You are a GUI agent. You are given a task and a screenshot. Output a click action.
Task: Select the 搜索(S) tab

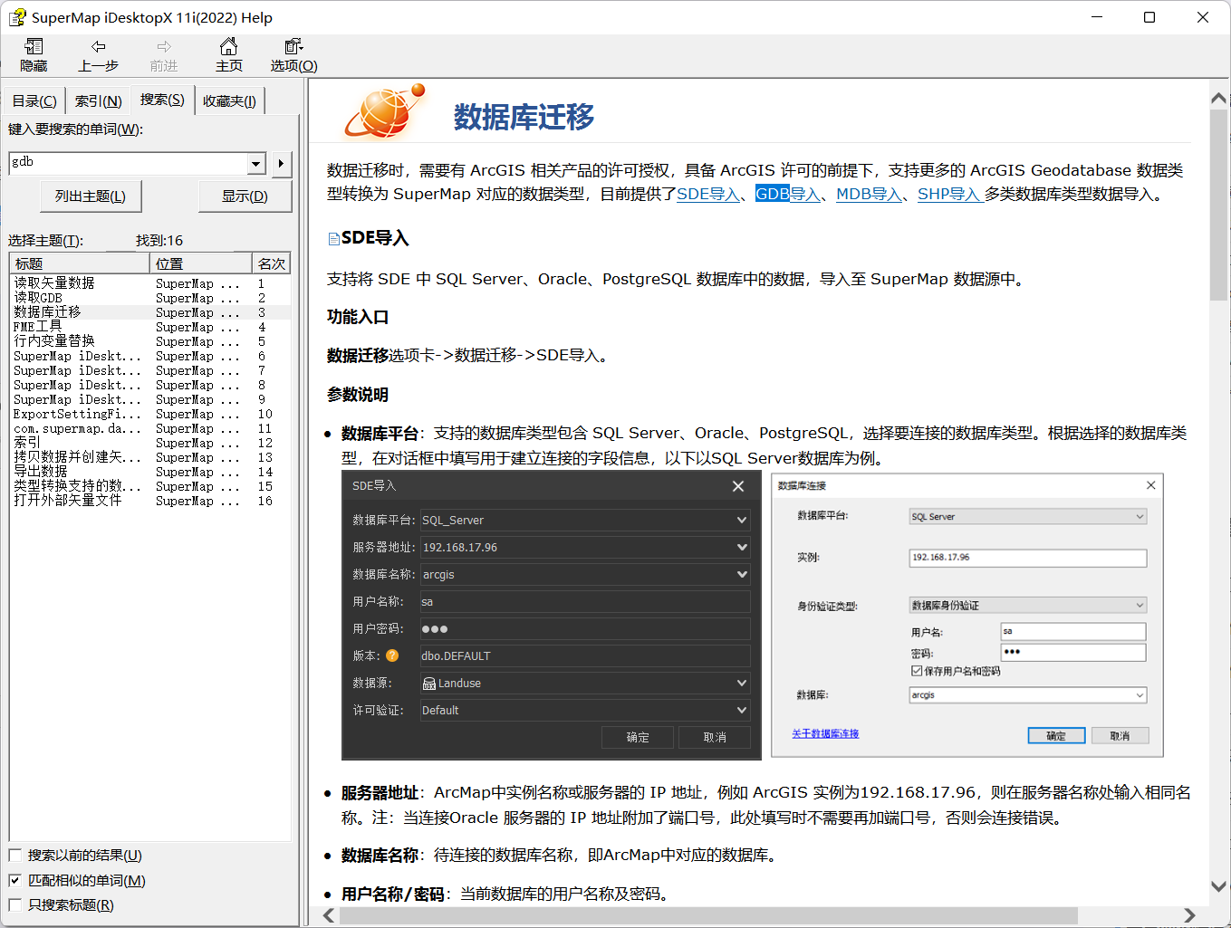point(162,100)
